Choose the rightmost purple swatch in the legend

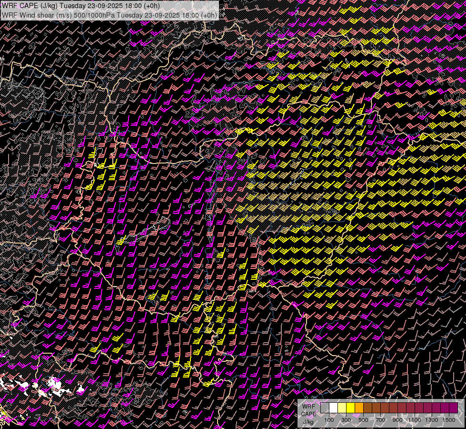click(x=453, y=408)
